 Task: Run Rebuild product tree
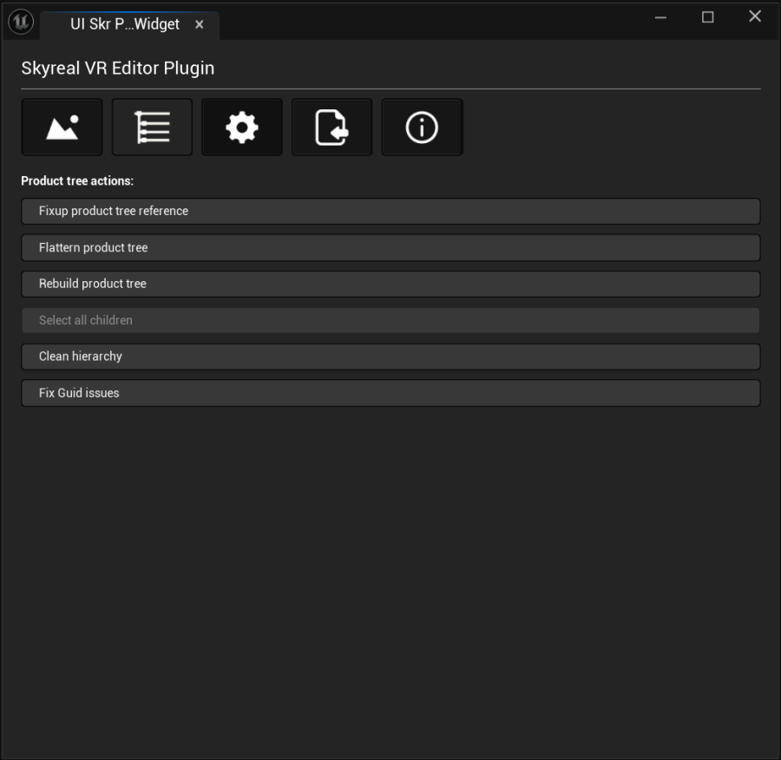390,285
